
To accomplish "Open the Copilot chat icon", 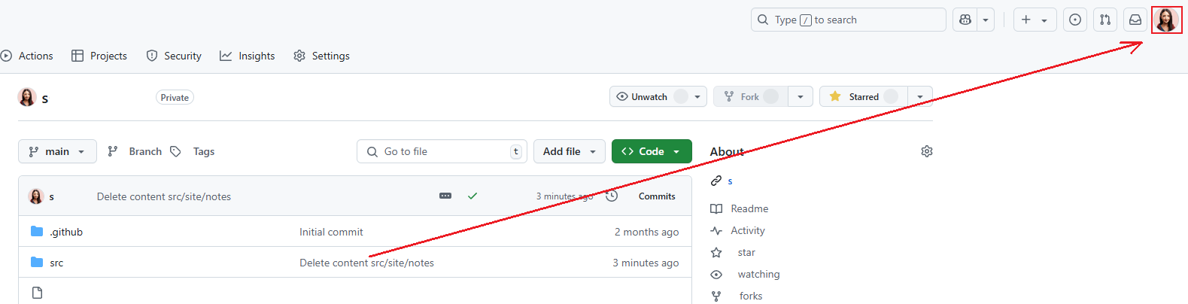I will coord(965,20).
